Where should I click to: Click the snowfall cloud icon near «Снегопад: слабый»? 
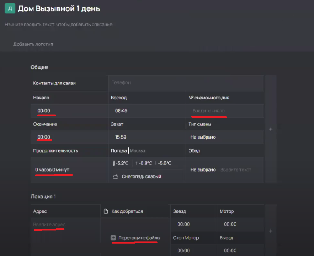coord(116,176)
